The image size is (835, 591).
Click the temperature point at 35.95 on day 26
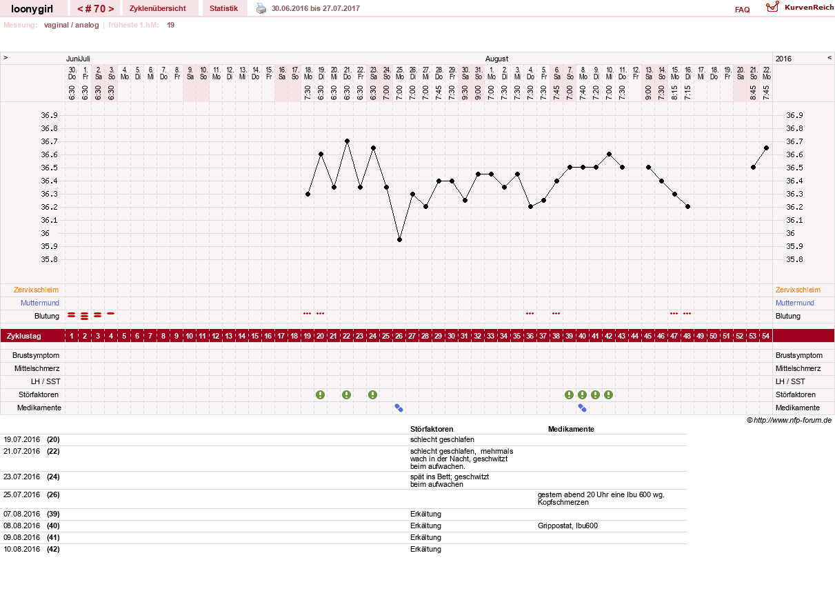point(399,239)
